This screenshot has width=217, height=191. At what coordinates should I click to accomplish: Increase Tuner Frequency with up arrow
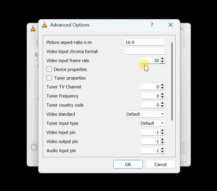pos(162,94)
